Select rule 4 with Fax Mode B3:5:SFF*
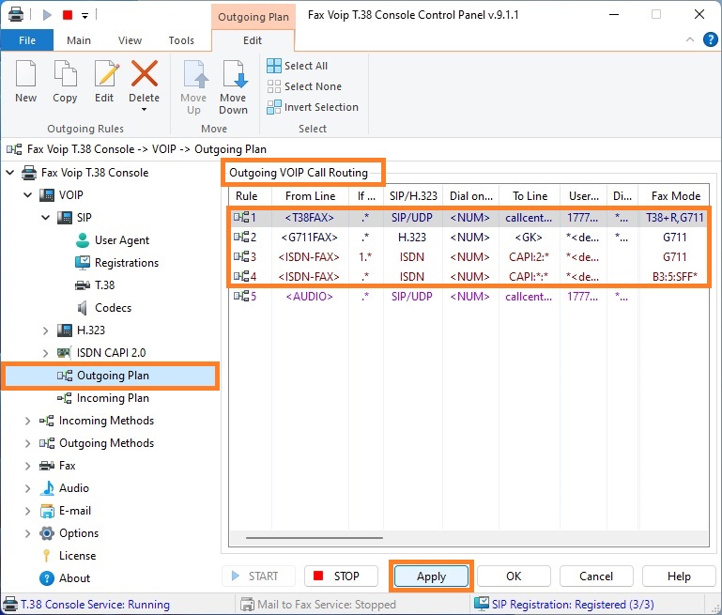 coord(469,277)
